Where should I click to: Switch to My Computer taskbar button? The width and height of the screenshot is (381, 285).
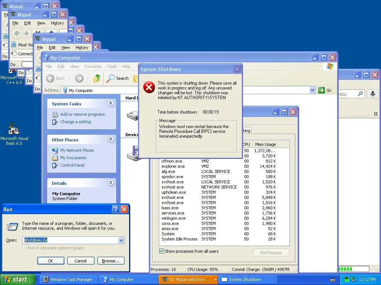click(128, 280)
